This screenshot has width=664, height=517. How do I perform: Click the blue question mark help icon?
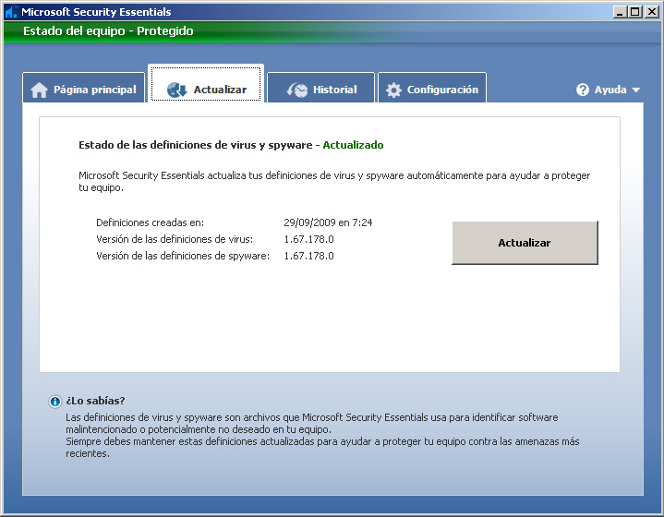coord(583,90)
